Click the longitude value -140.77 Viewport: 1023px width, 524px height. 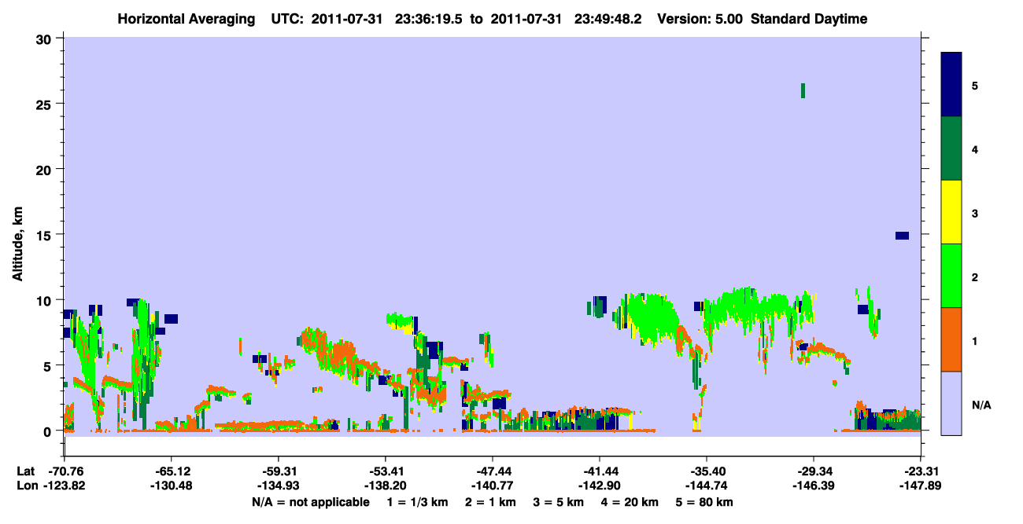coord(492,486)
